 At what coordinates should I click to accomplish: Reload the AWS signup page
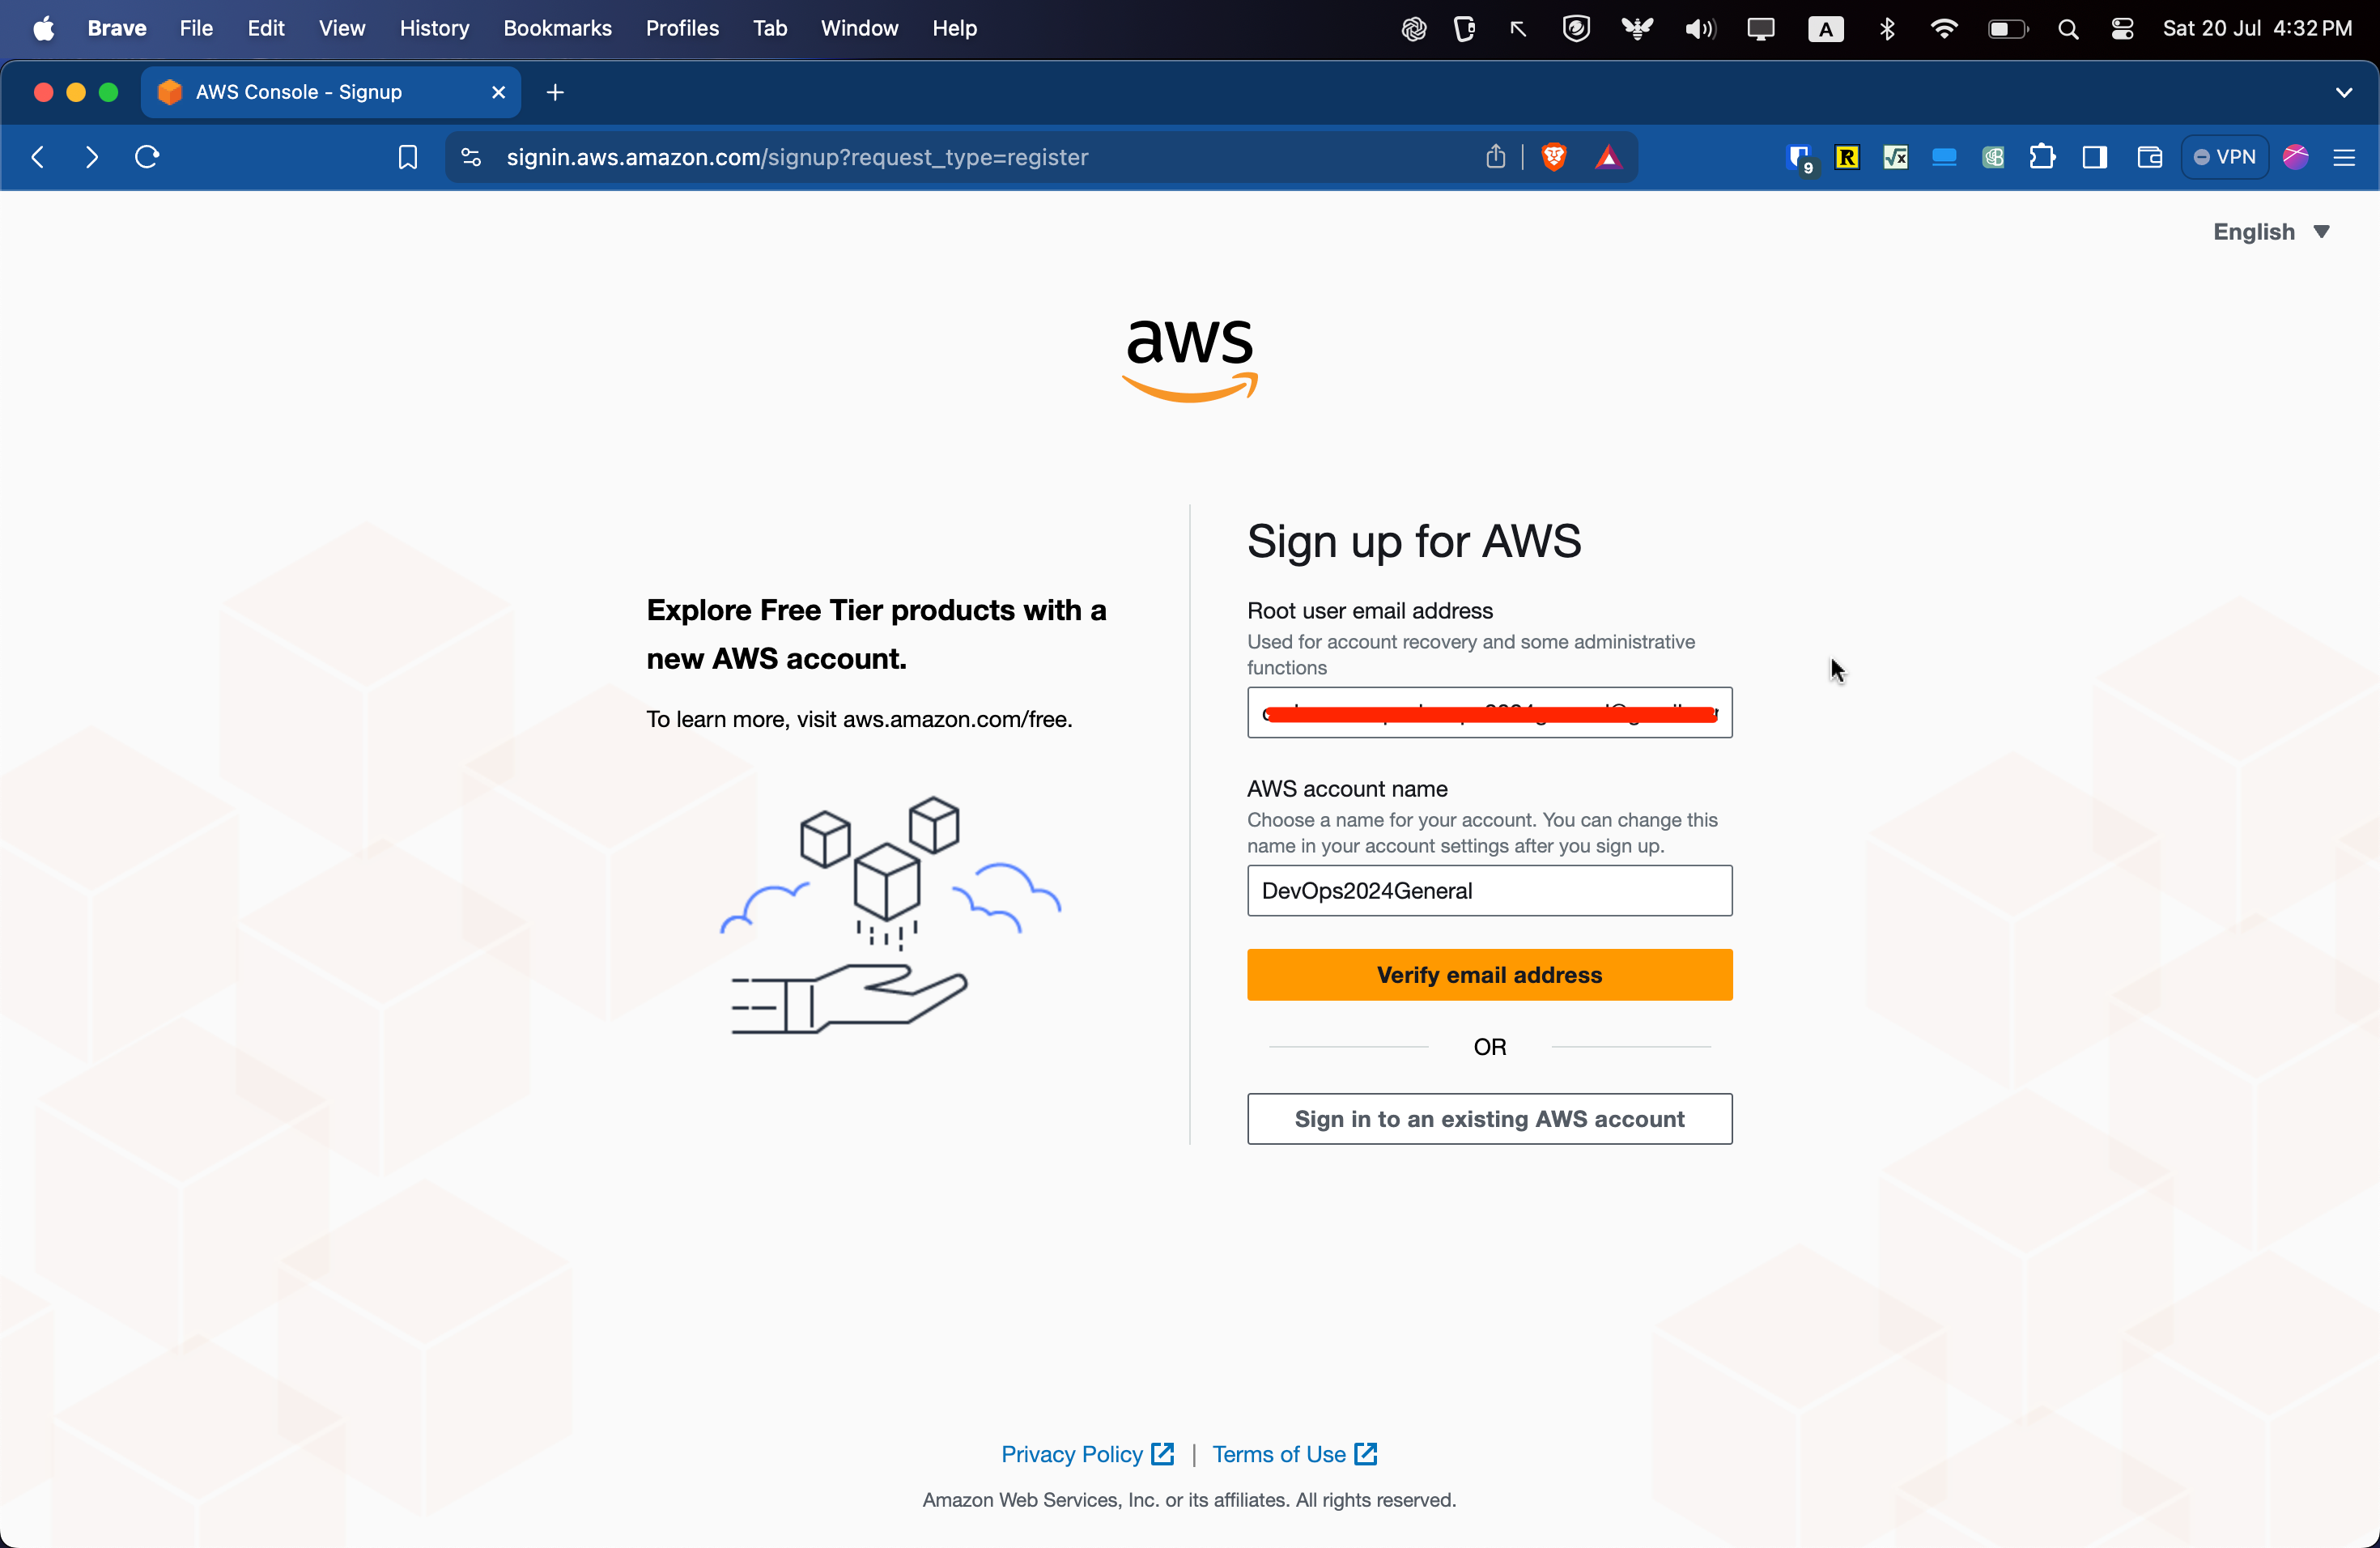coord(147,157)
